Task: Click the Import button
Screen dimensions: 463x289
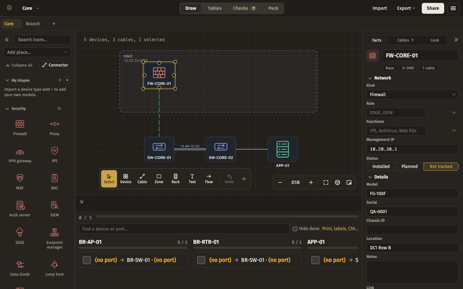Action: pos(380,8)
